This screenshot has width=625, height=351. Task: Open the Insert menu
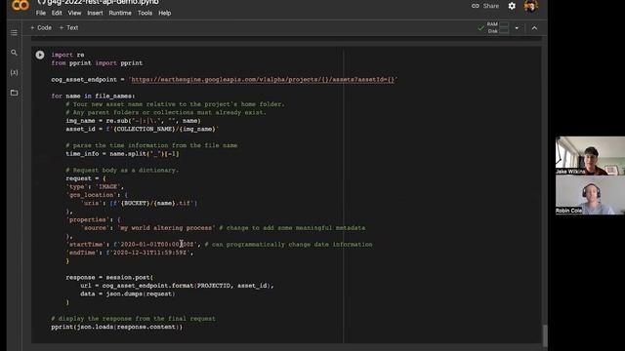click(x=95, y=13)
